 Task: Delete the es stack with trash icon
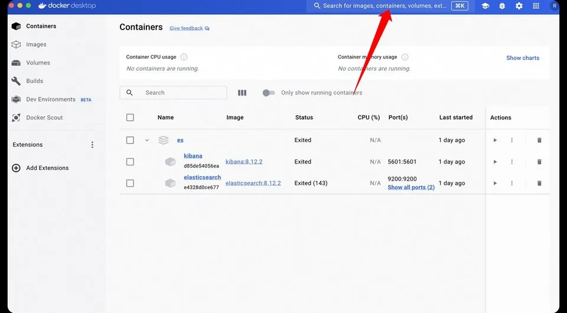pyautogui.click(x=539, y=140)
